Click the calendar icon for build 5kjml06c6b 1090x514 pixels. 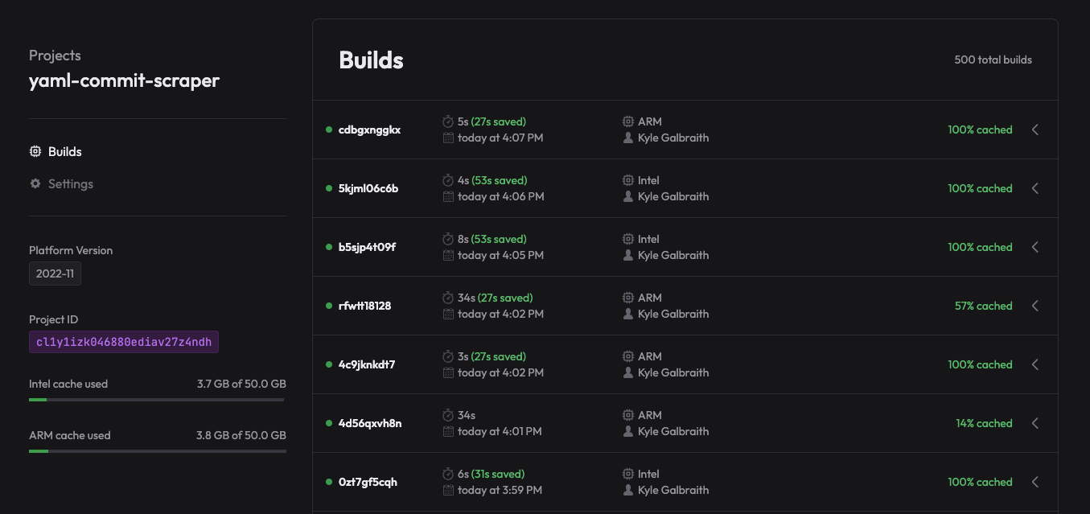tap(448, 196)
